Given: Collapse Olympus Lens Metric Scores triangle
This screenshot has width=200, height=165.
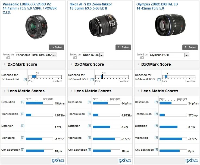Looking at the screenshot, I should click(138, 91).
